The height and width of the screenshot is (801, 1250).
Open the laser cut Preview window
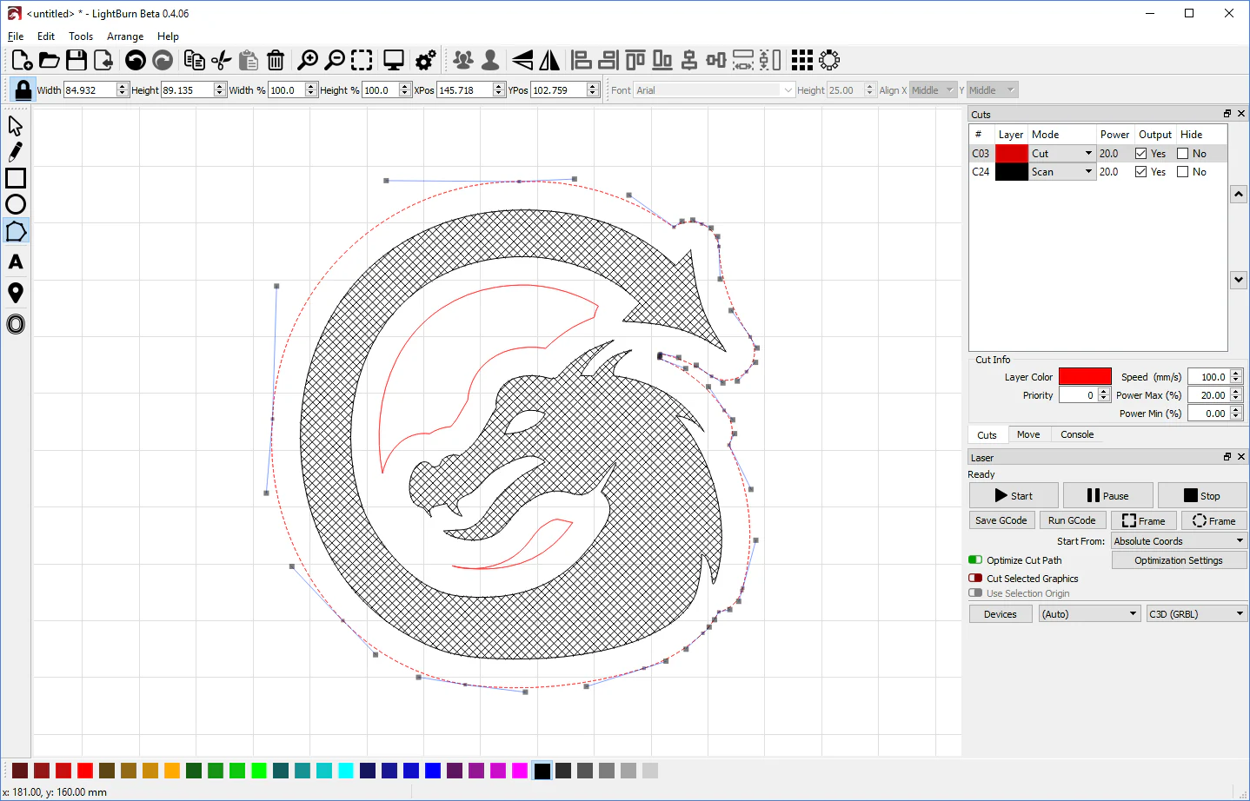[x=395, y=59]
